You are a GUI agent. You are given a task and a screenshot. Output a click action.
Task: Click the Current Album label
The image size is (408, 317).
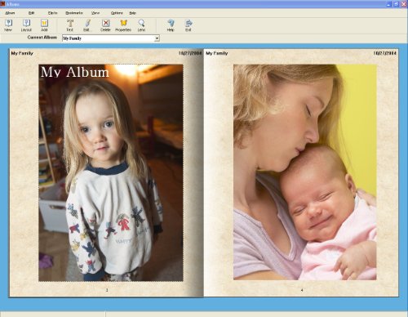pyautogui.click(x=42, y=38)
